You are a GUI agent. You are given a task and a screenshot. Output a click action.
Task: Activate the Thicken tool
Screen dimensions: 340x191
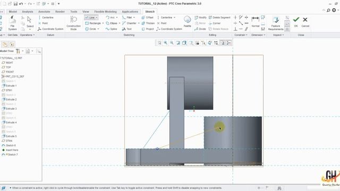(148, 23)
